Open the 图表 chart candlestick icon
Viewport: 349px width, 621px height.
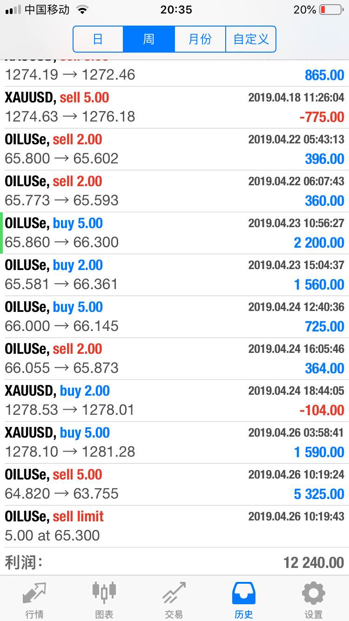coord(104,592)
